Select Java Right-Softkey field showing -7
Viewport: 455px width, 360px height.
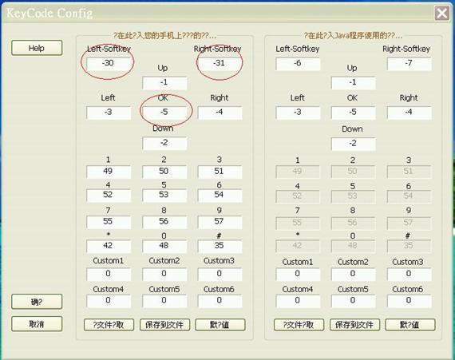[409, 64]
